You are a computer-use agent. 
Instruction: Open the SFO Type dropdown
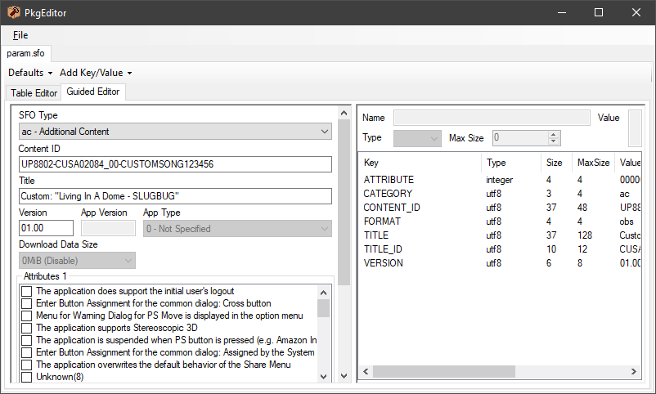(175, 132)
